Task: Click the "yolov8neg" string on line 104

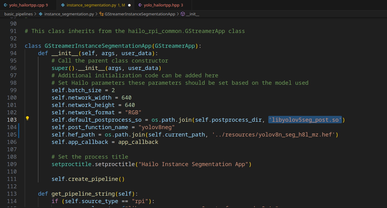Action: [x=157, y=127]
